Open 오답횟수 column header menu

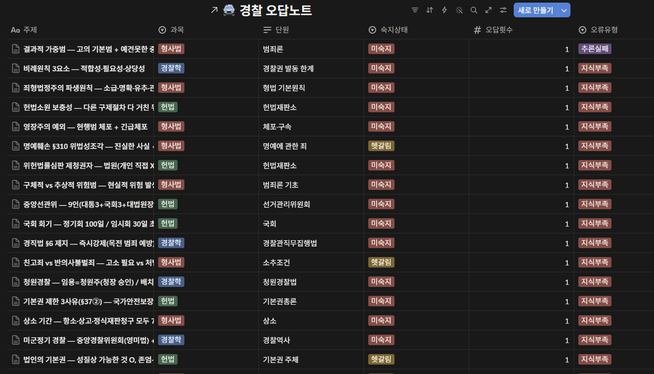click(x=521, y=30)
